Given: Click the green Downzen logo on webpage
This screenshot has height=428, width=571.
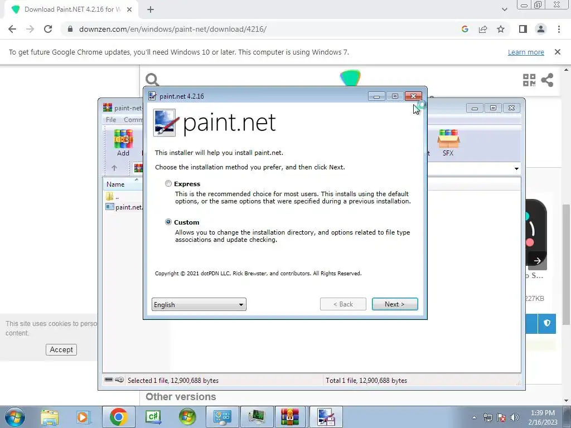Looking at the screenshot, I should pos(350,77).
